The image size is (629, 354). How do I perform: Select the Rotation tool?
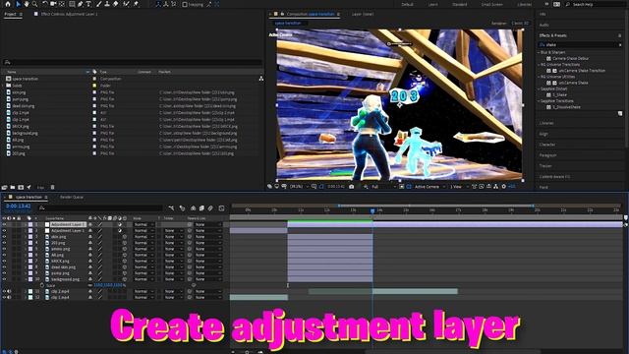(x=44, y=4)
